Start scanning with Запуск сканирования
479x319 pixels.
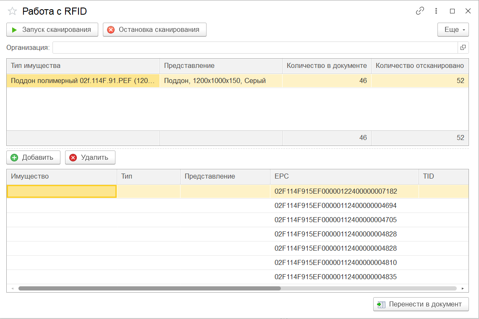(x=52, y=30)
